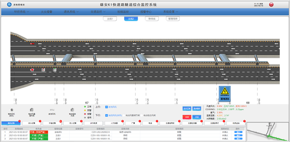Select the 电动风量调节阀 damper legend icon

tap(32, 109)
